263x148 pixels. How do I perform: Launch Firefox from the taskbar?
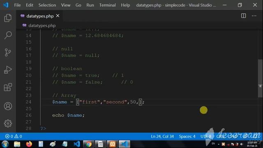[29, 144]
